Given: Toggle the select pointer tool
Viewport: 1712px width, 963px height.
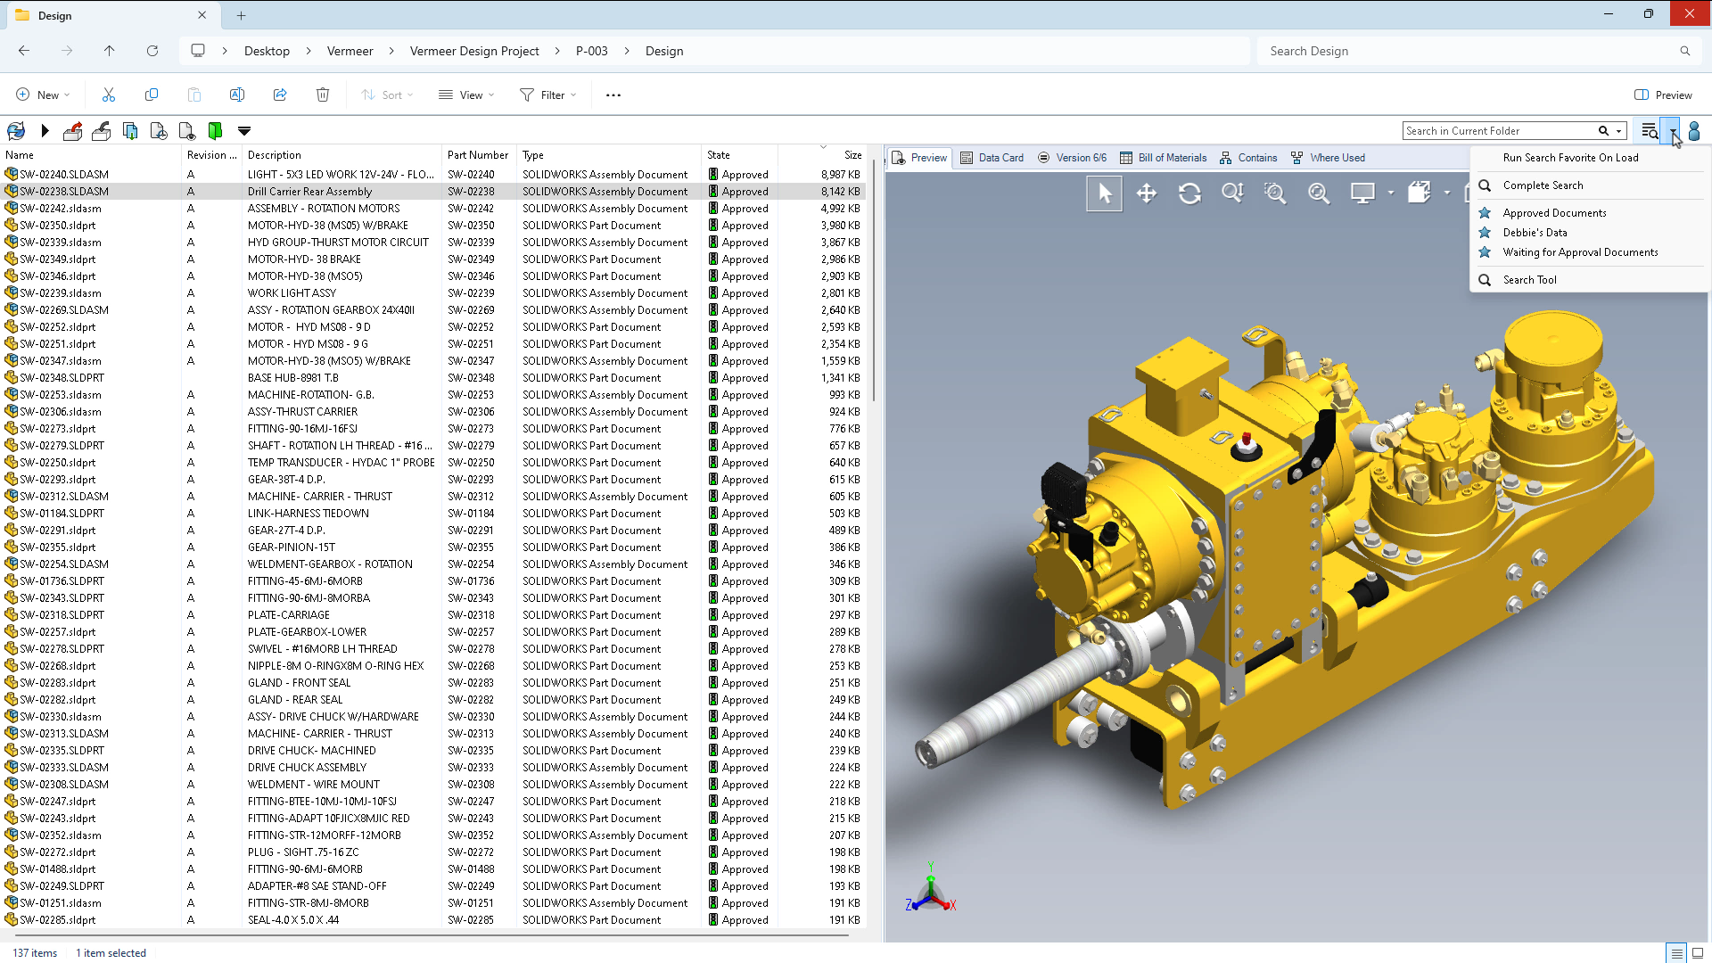Looking at the screenshot, I should [x=1104, y=193].
